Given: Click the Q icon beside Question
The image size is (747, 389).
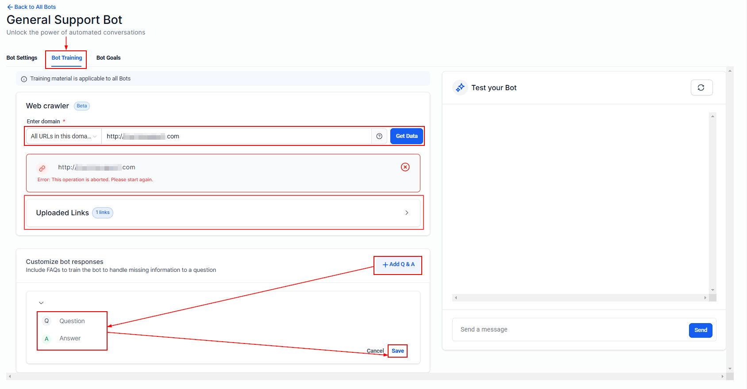Looking at the screenshot, I should tap(46, 321).
